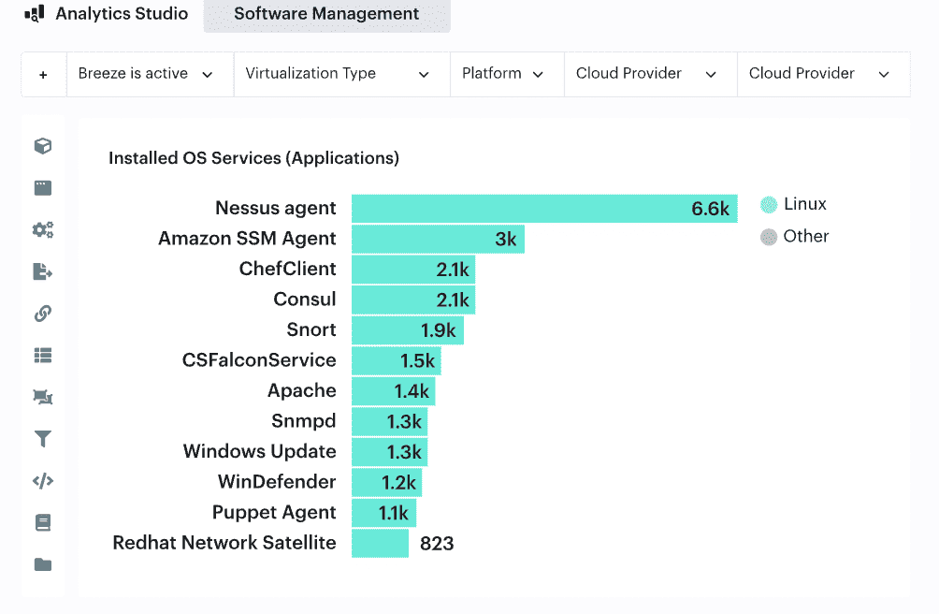Viewport: 939px width, 614px height.
Task: Click the Apache label
Action: click(x=302, y=390)
